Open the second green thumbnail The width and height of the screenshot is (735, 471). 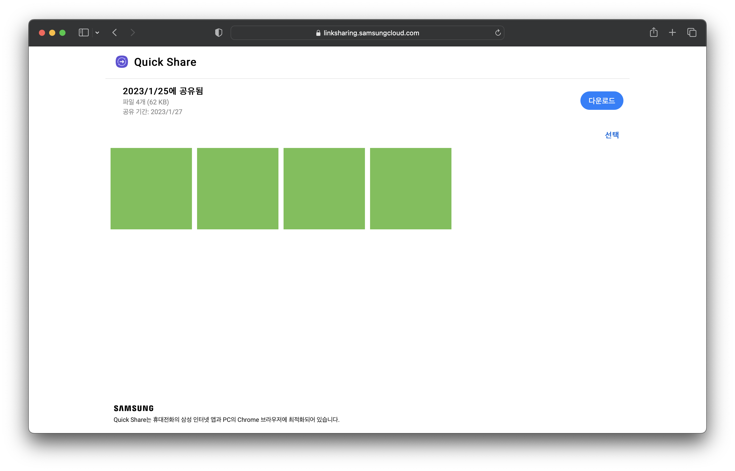pos(237,189)
